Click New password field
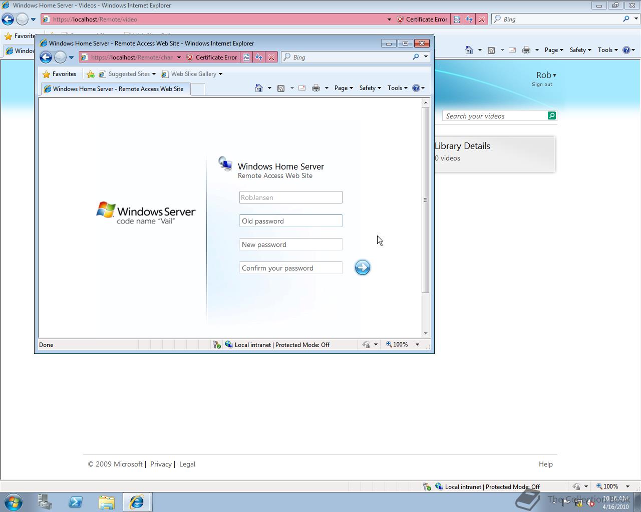Image resolution: width=641 pixels, height=512 pixels. click(x=291, y=244)
